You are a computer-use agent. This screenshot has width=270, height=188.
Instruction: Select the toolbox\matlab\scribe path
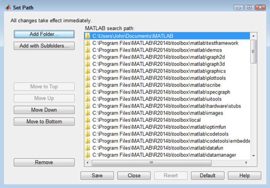pos(167,85)
